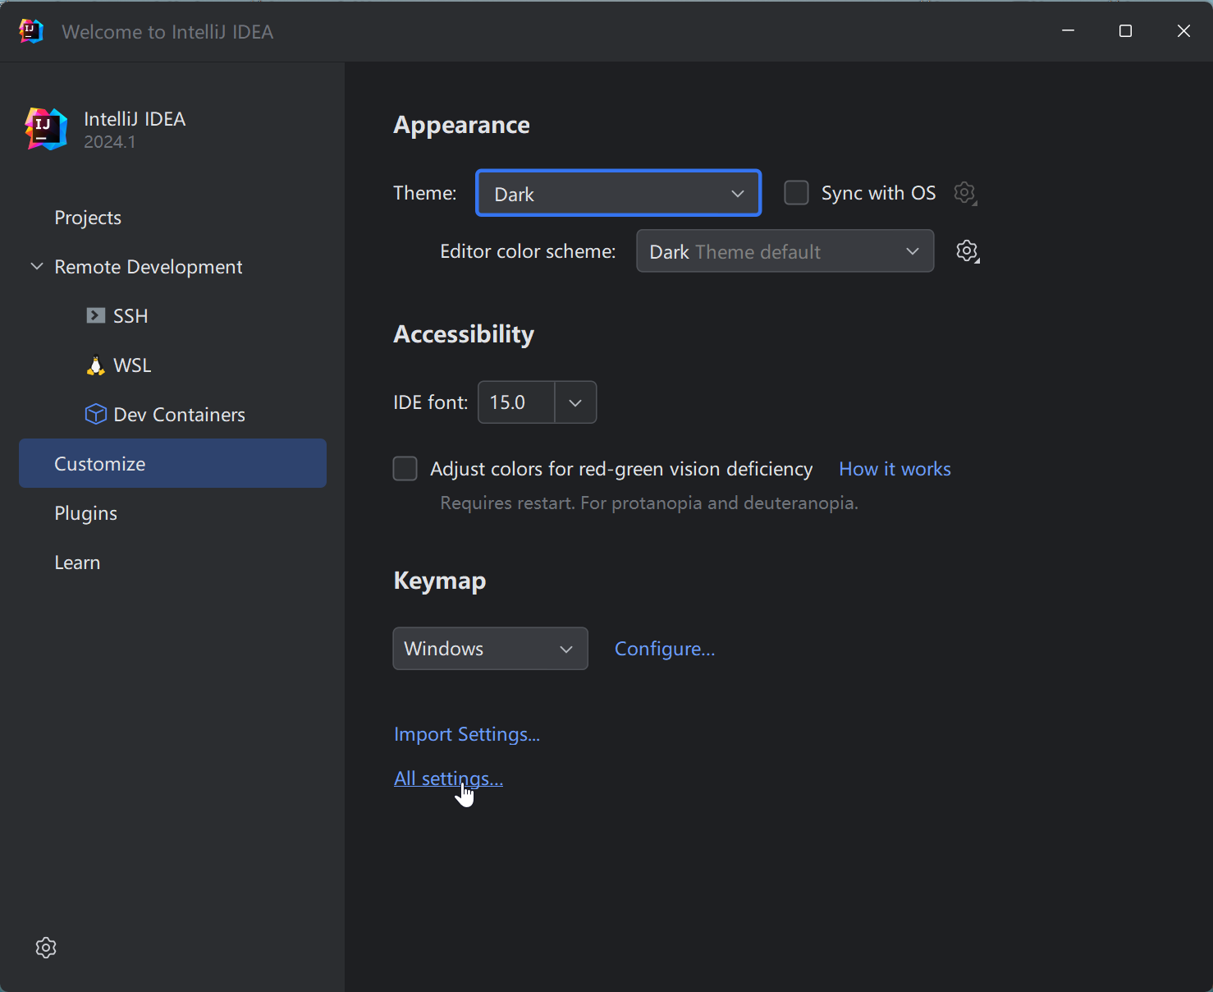Close the Welcome to IntelliJ IDEA window

click(x=1183, y=31)
